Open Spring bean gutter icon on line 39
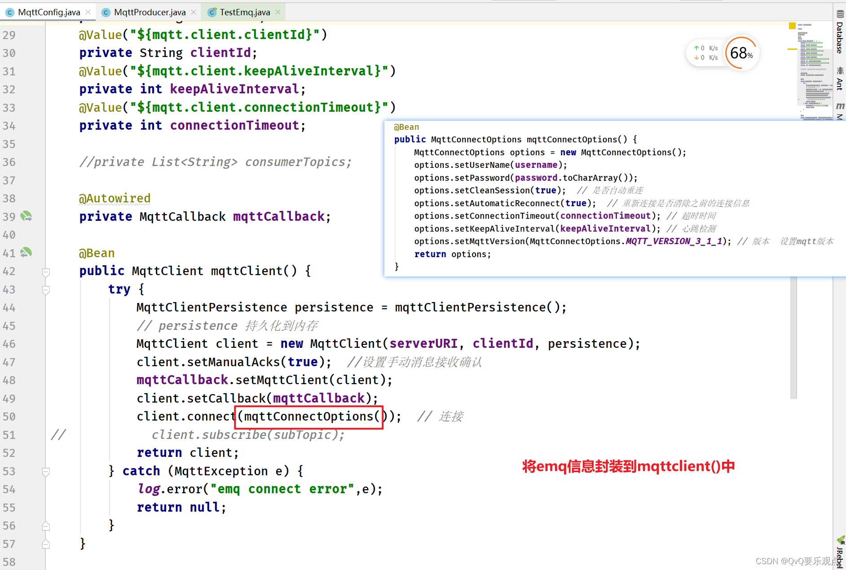The image size is (846, 570). point(26,216)
